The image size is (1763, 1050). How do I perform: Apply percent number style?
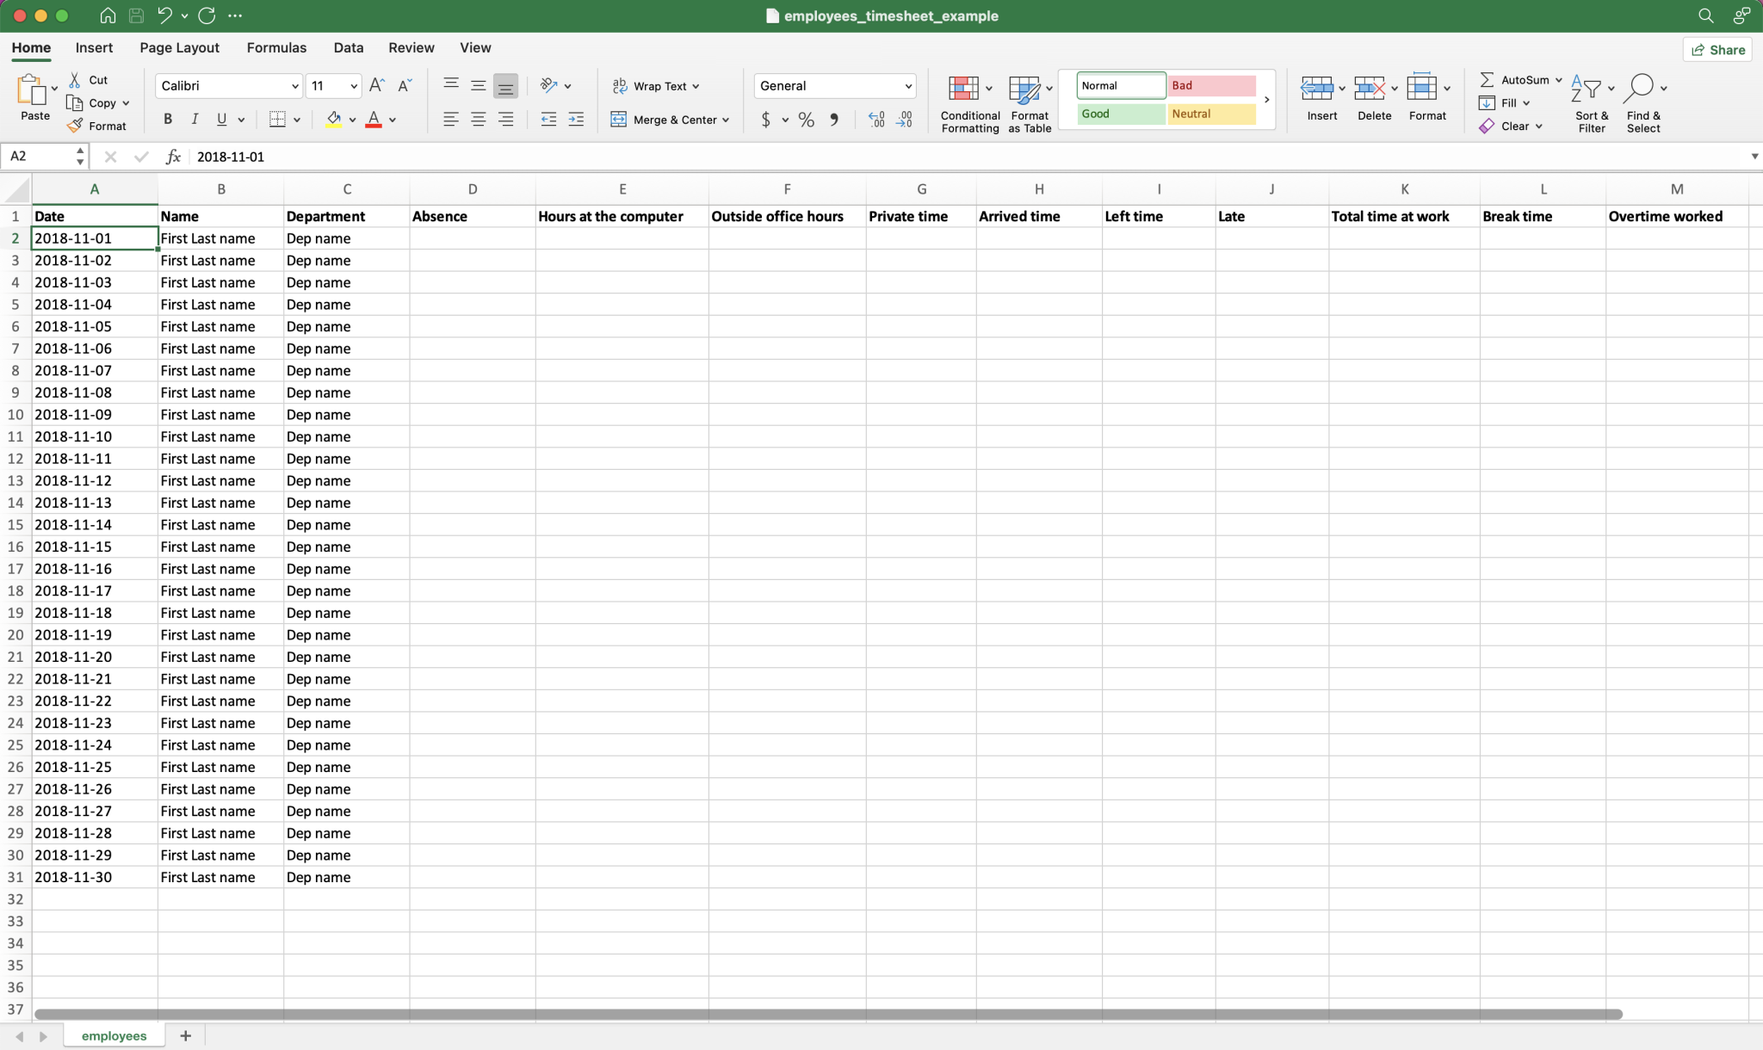pos(806,120)
